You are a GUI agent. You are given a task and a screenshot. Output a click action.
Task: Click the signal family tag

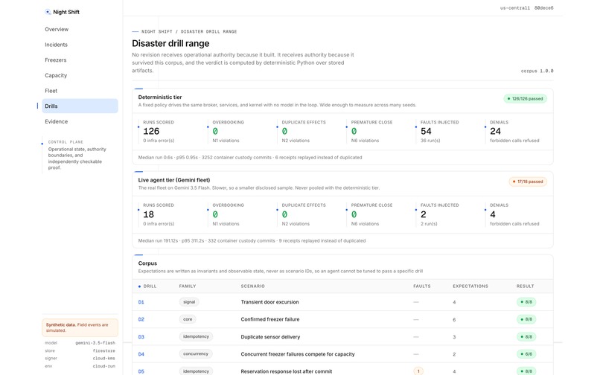(x=189, y=302)
